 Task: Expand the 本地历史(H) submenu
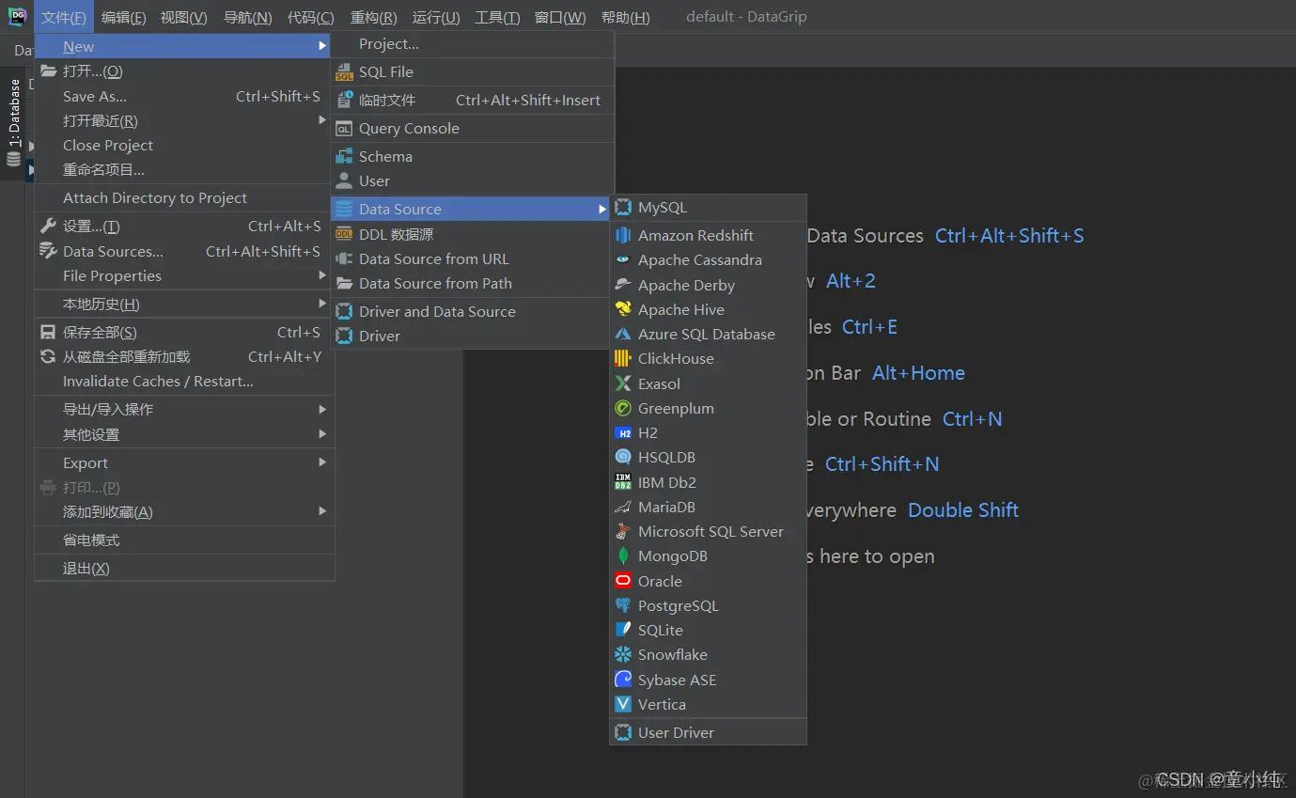pyautogui.click(x=322, y=304)
